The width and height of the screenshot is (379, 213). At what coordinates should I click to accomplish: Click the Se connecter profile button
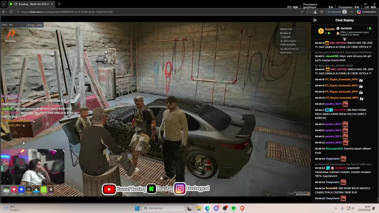(337, 12)
